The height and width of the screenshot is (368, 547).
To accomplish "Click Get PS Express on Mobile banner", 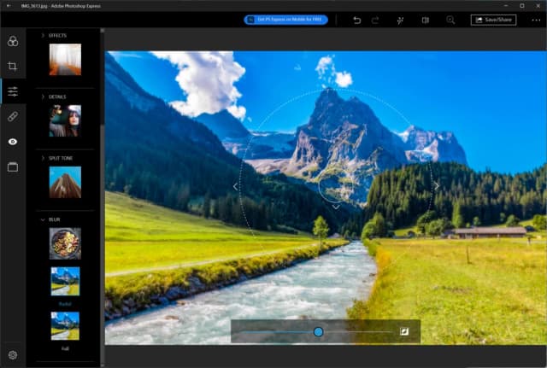I will pyautogui.click(x=285, y=20).
